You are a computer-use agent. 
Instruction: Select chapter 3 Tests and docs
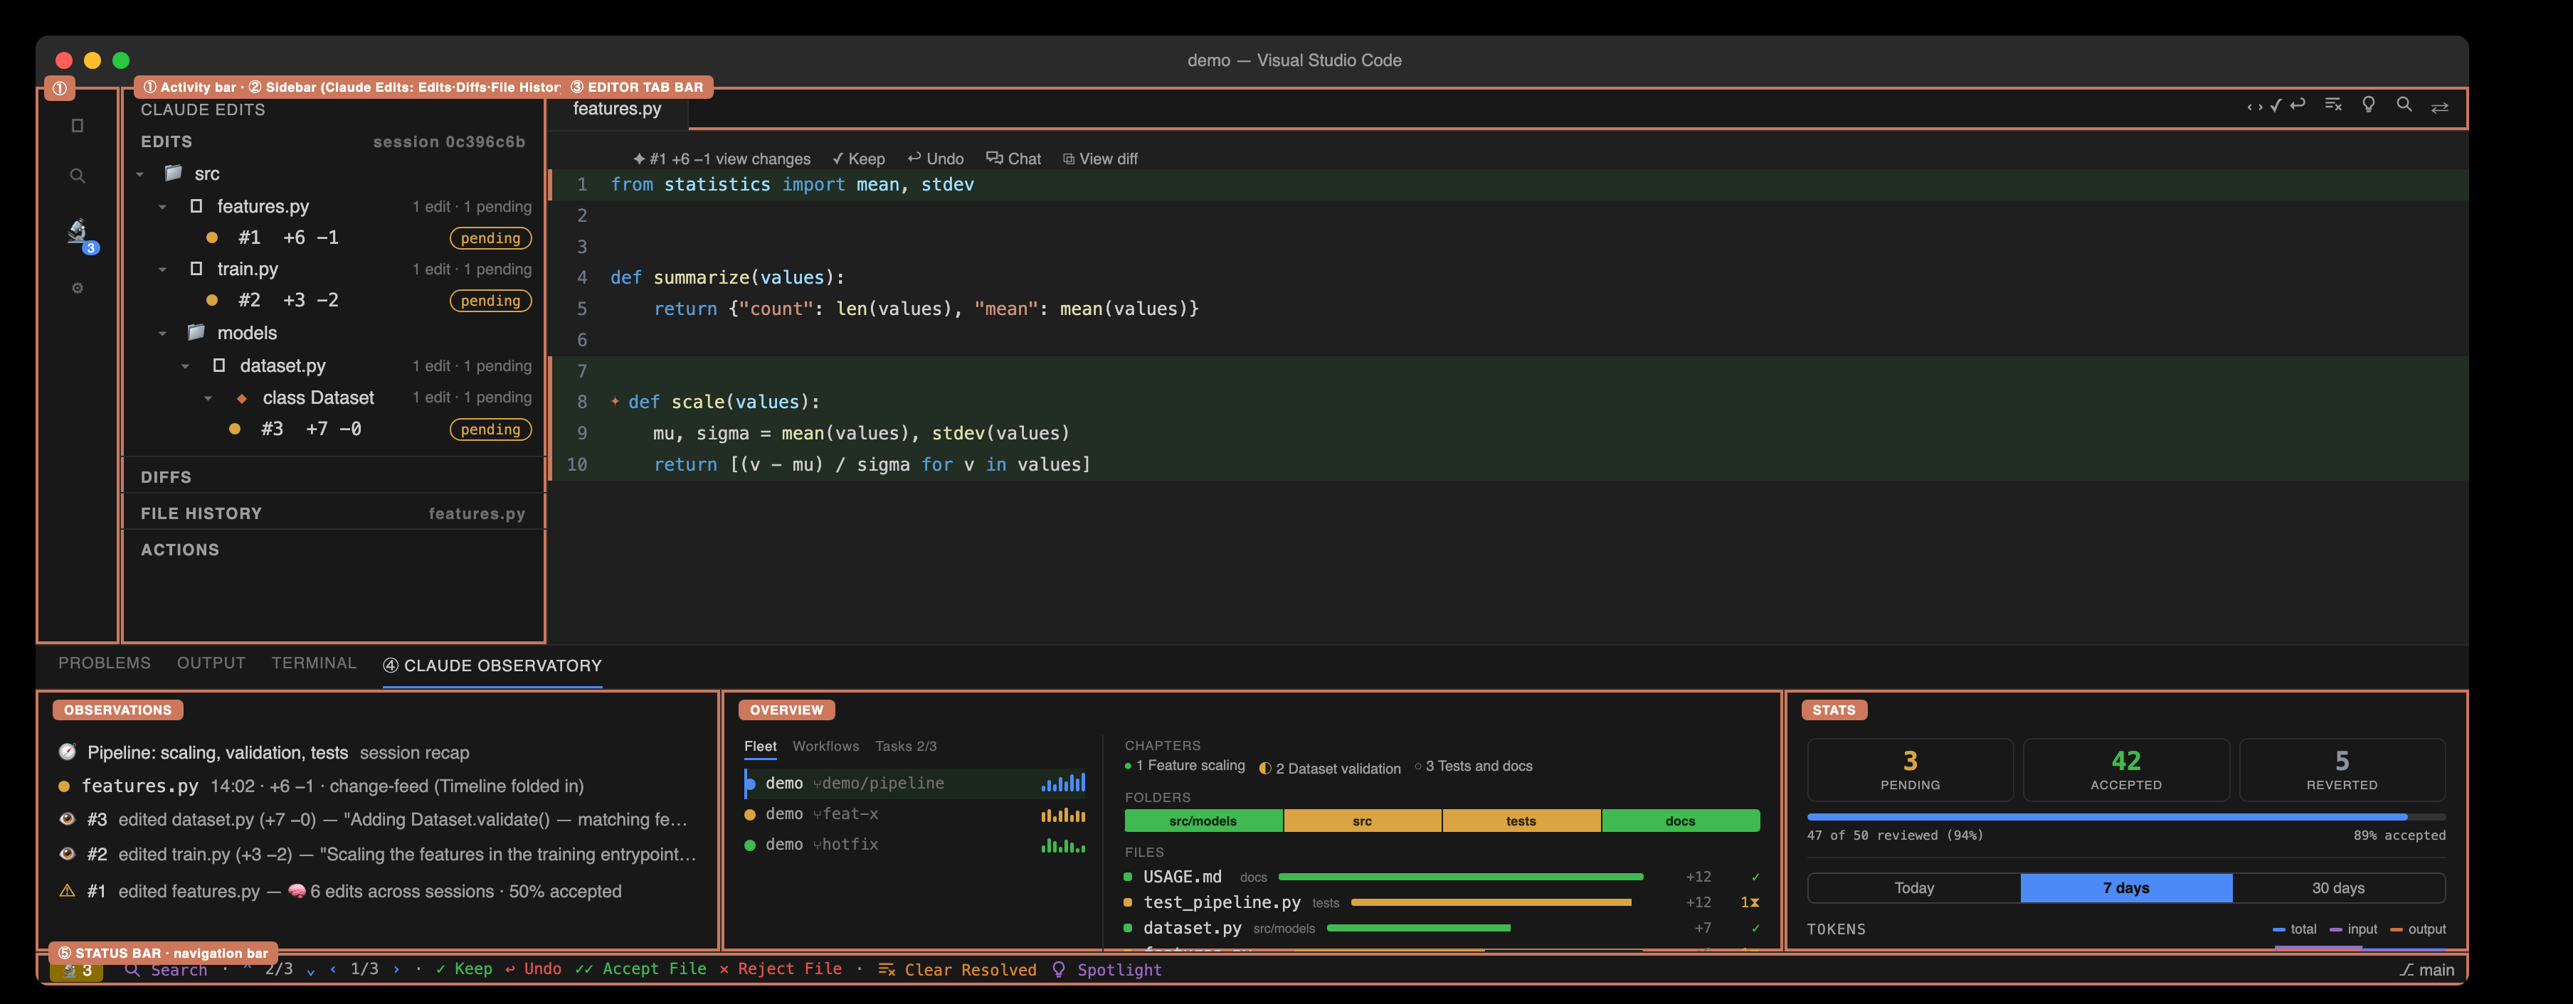[x=1474, y=766]
